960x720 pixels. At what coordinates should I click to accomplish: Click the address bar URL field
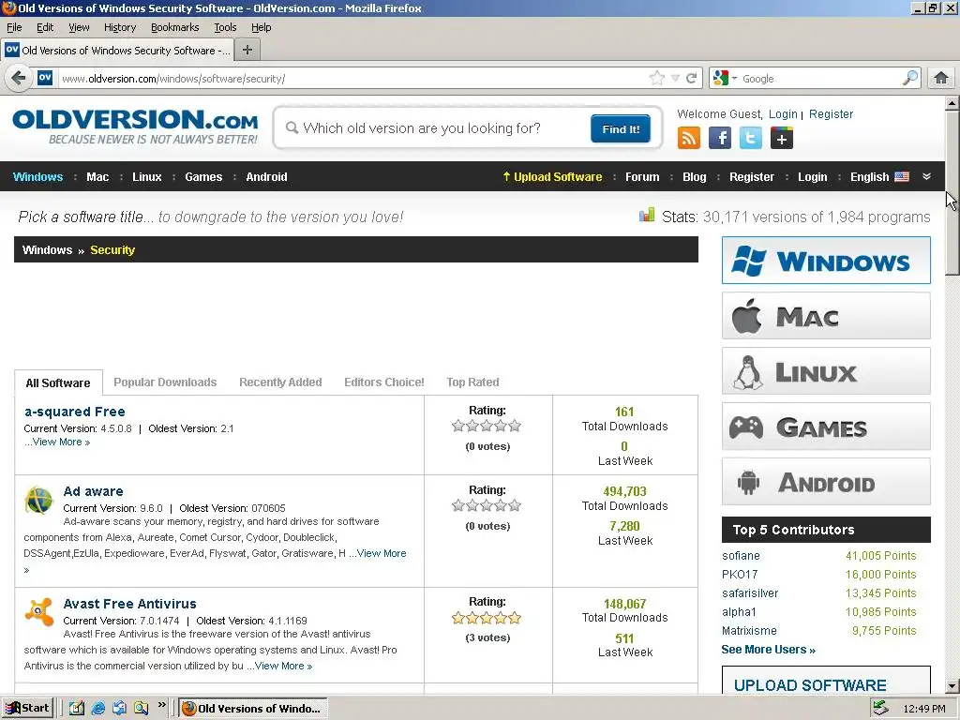coord(352,79)
